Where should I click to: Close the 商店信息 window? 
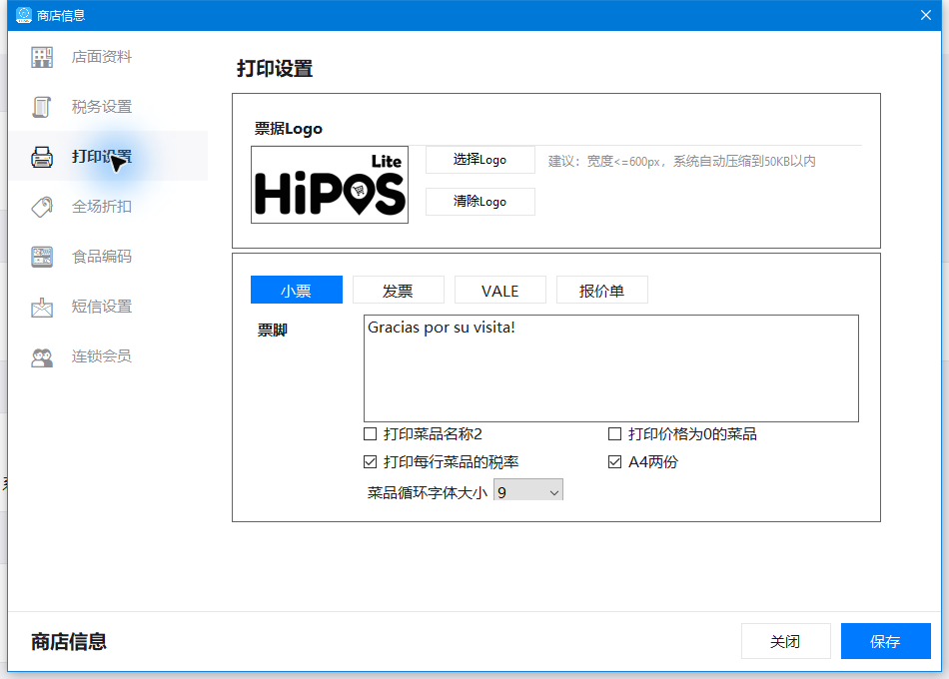click(x=926, y=15)
